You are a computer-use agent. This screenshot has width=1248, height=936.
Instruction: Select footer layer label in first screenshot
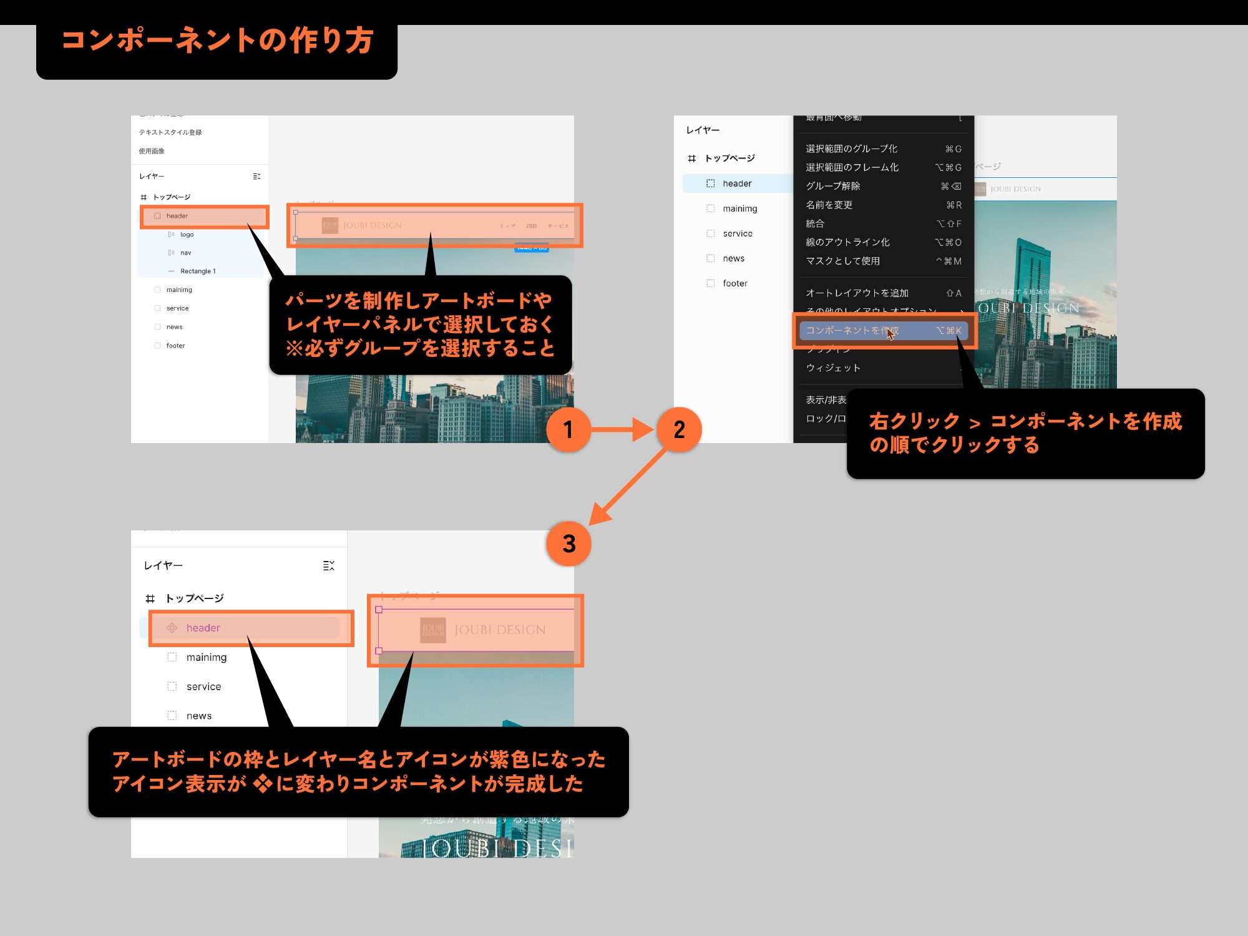coord(176,346)
